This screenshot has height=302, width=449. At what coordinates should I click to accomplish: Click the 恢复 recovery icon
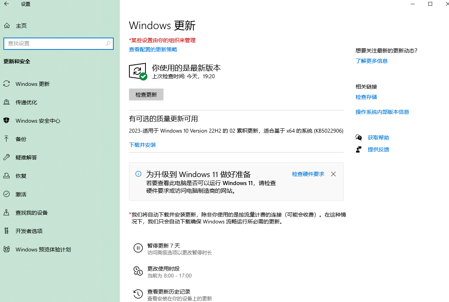7,176
